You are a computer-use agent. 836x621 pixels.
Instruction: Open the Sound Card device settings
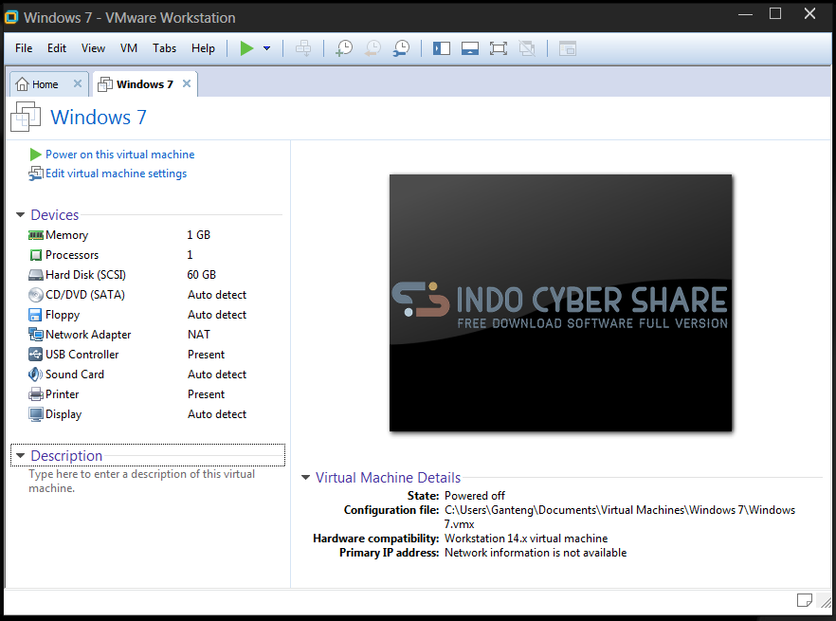click(x=74, y=374)
